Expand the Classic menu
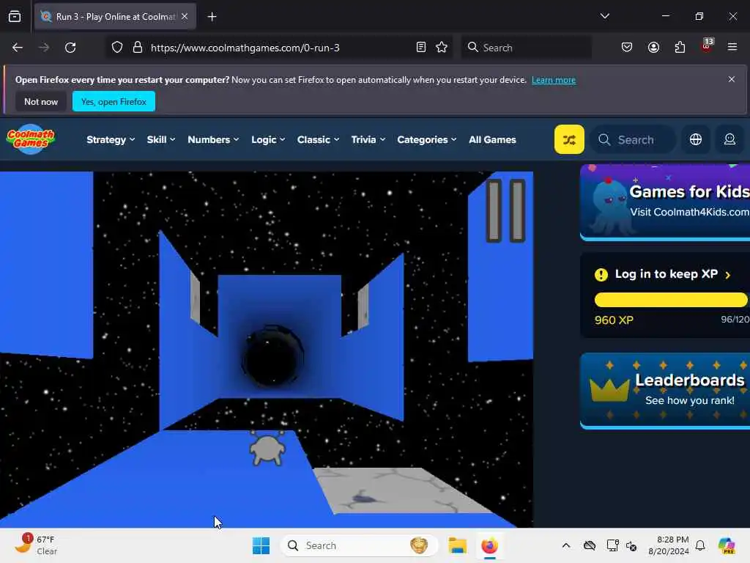This screenshot has height=563, width=750. click(318, 140)
